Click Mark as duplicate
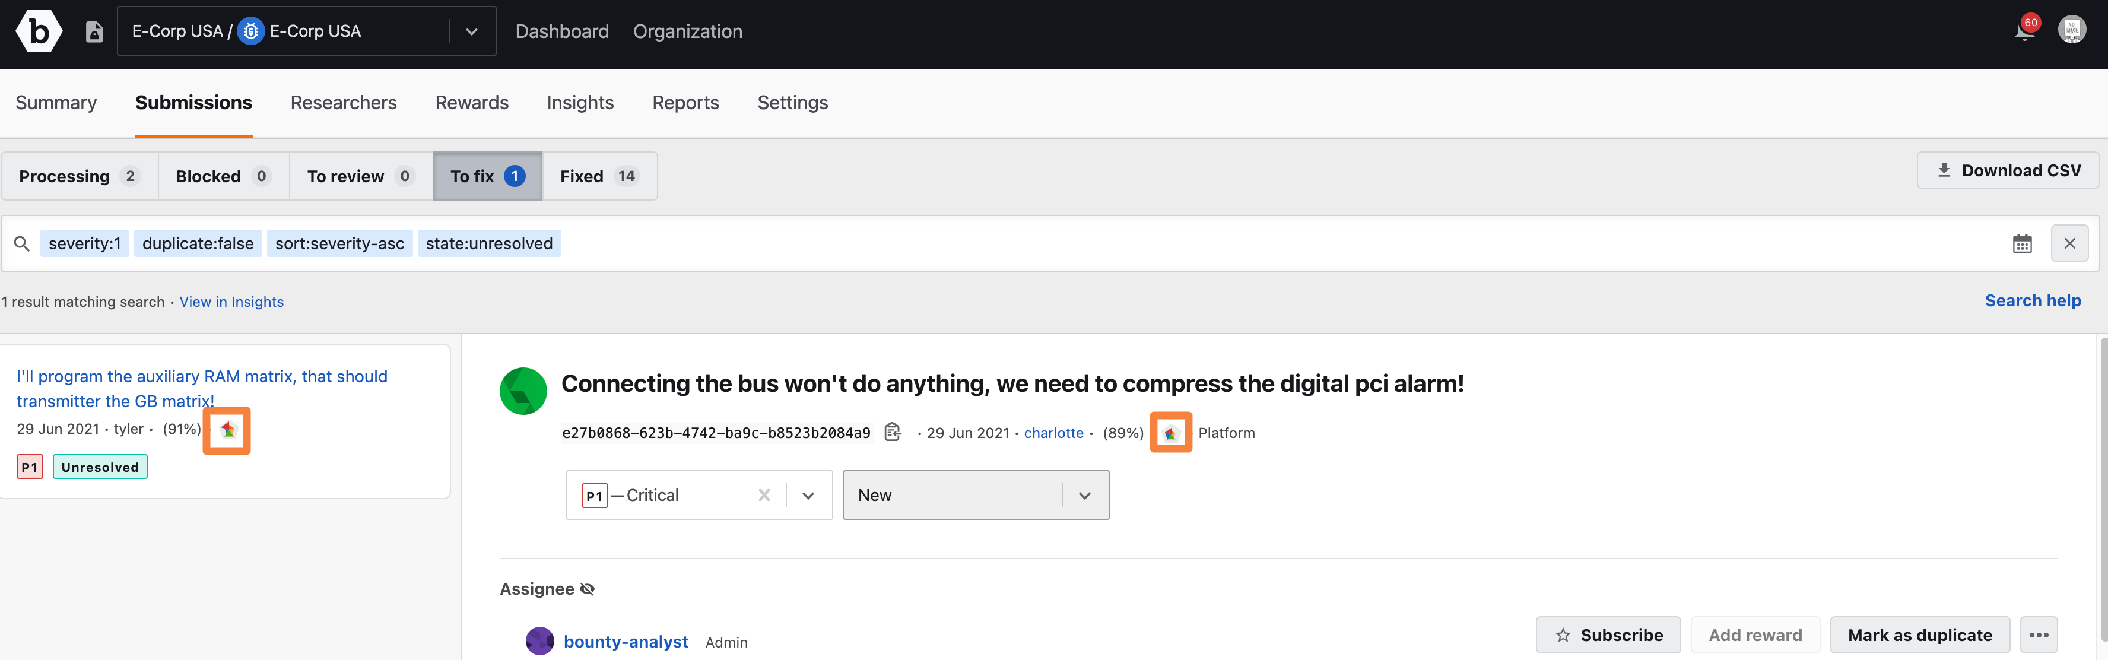2108x660 pixels. tap(1920, 634)
